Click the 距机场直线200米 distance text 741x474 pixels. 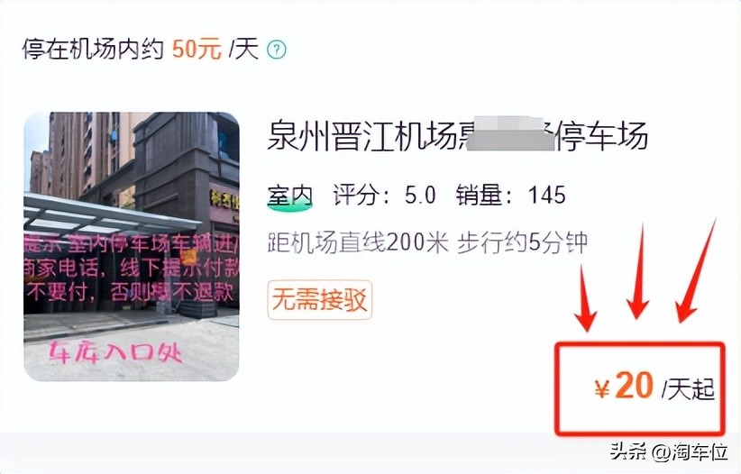358,243
